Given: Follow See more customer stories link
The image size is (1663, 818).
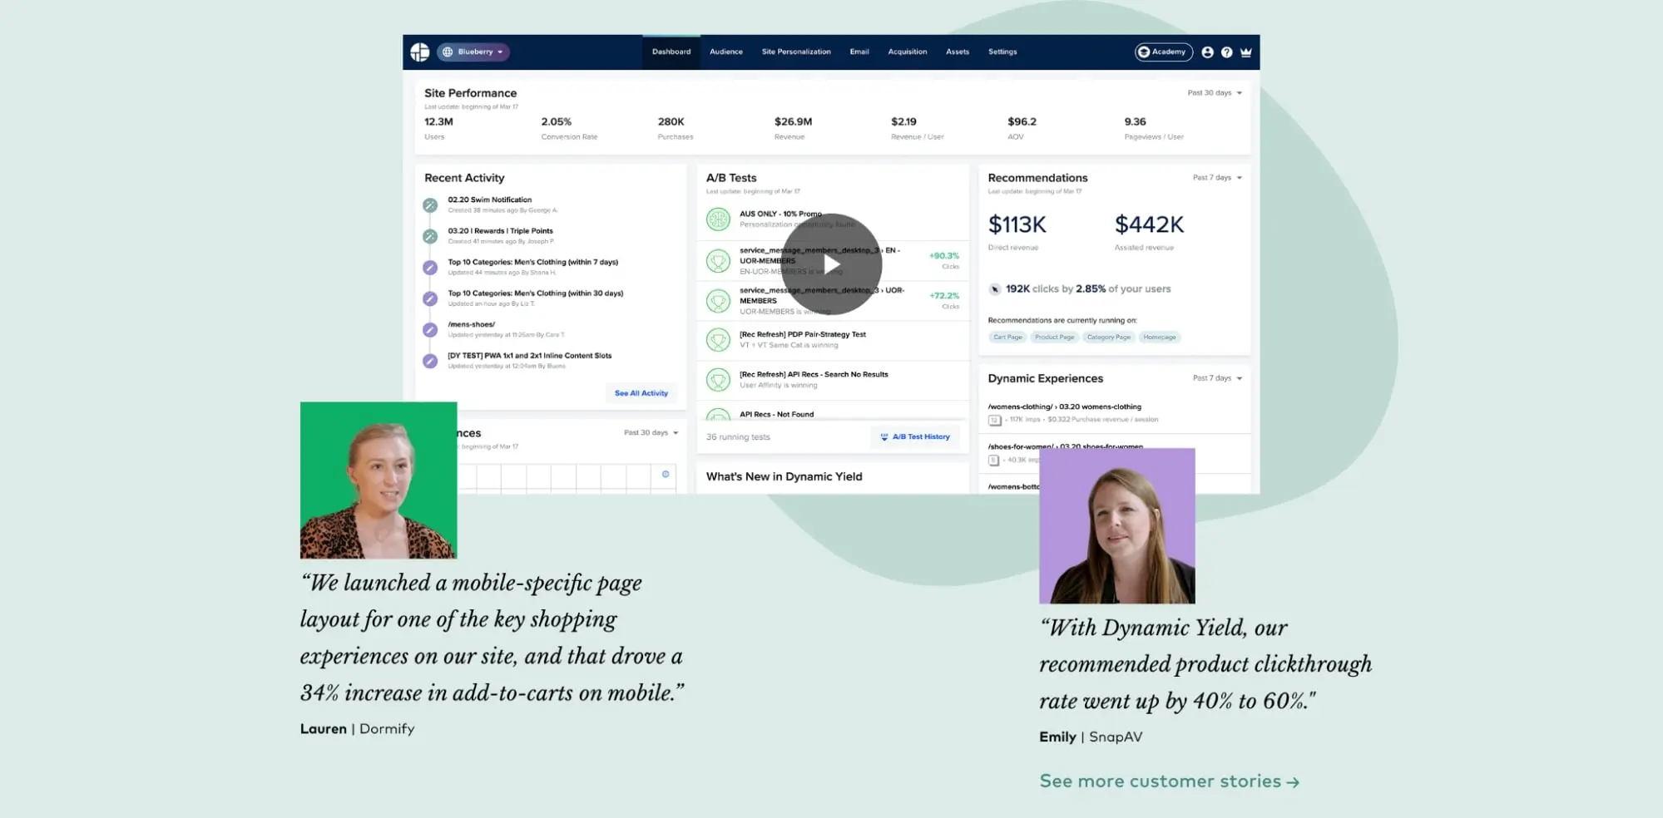Looking at the screenshot, I should pos(1169,781).
